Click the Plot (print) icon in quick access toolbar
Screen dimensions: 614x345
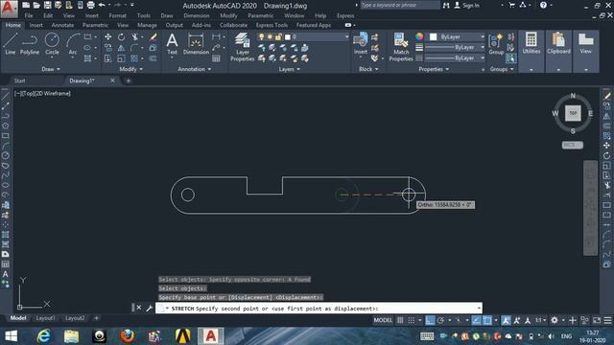tap(90, 5)
